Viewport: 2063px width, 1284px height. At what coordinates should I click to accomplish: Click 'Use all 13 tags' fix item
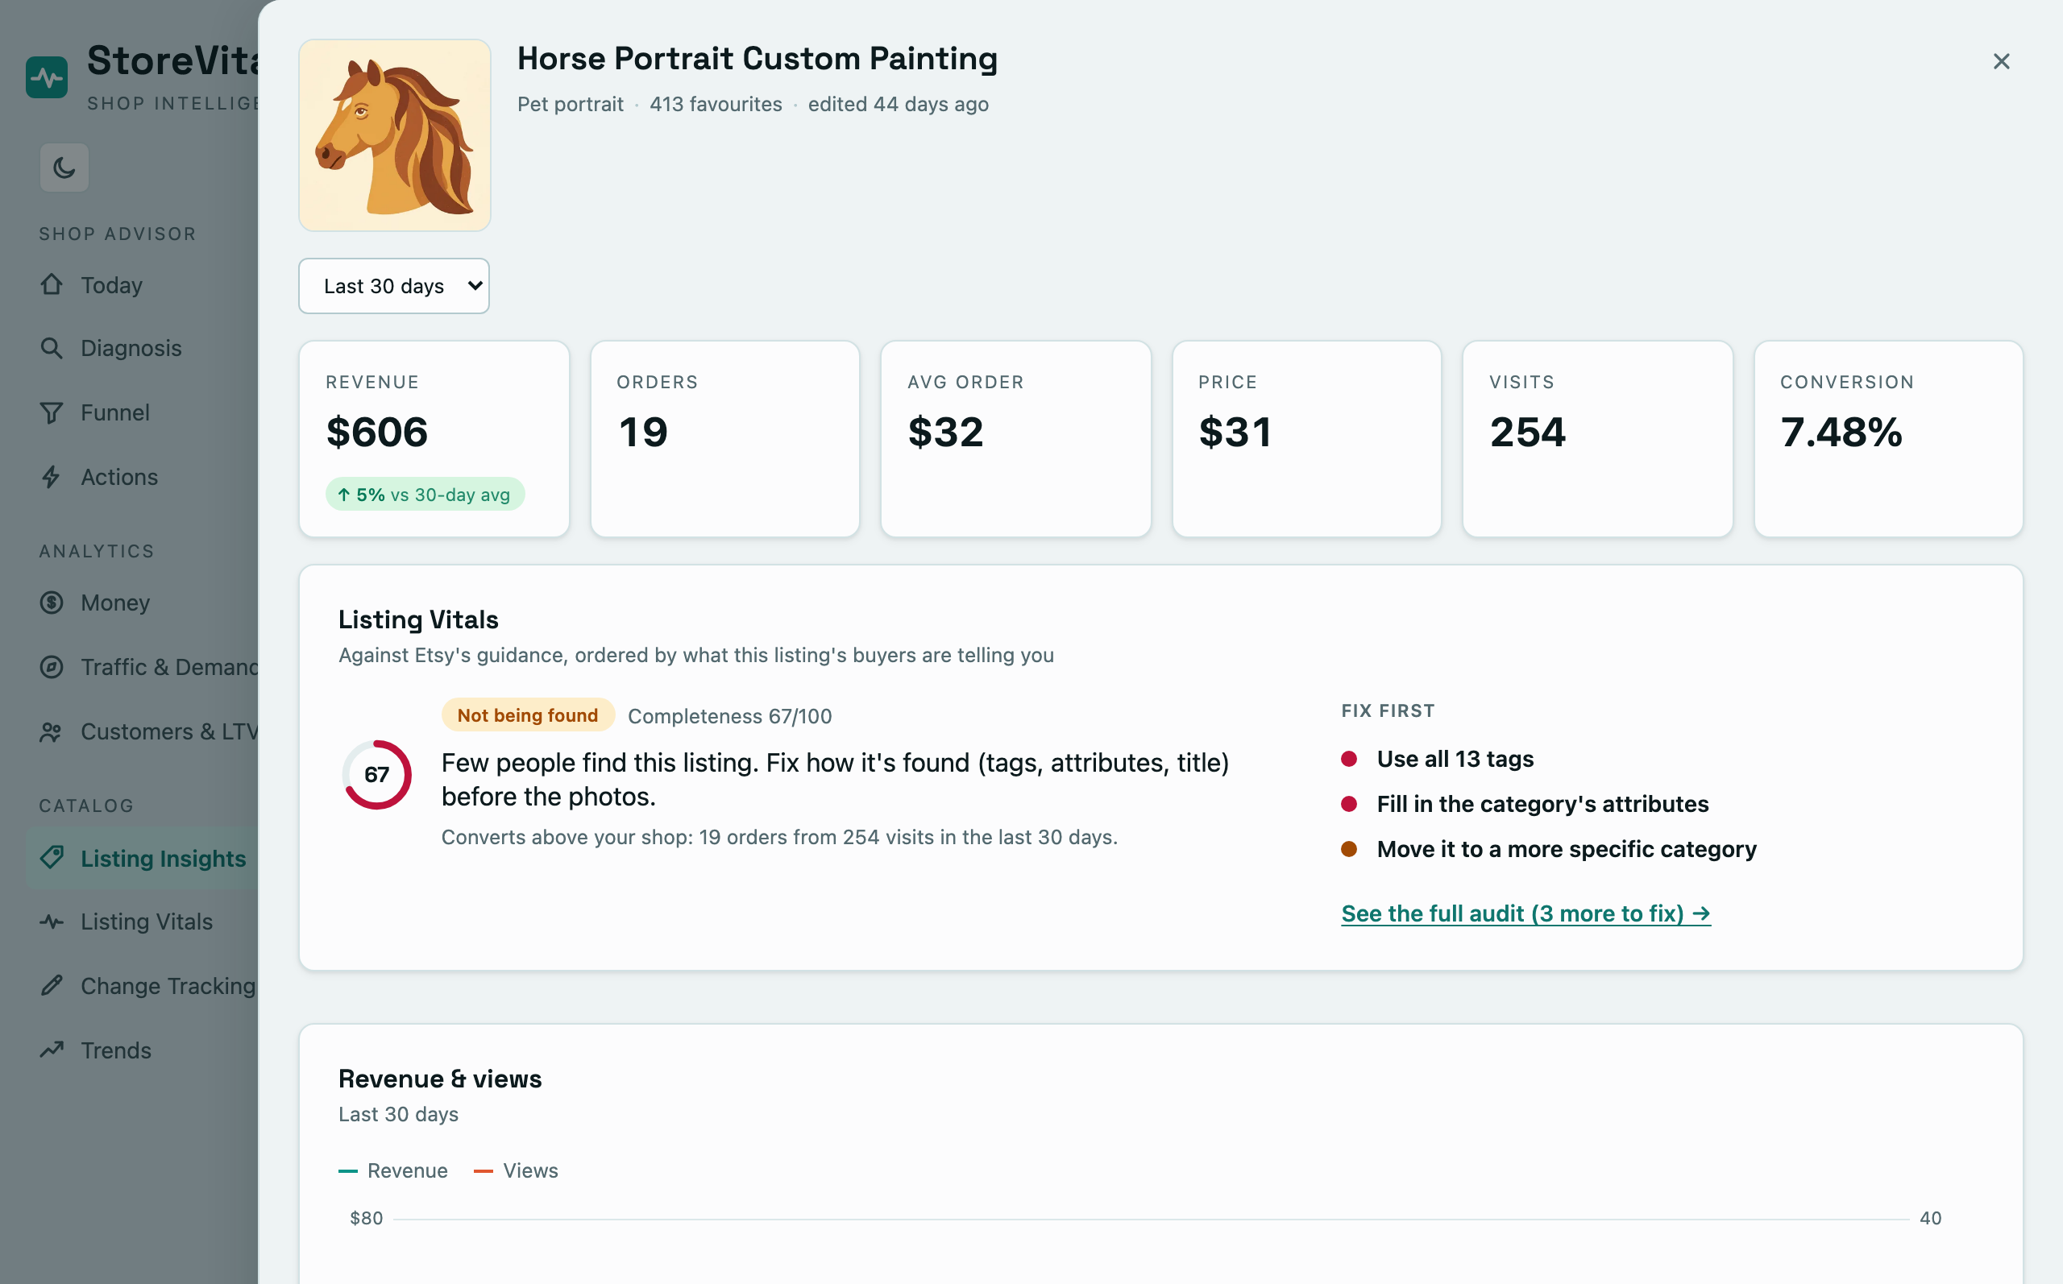[1455, 759]
